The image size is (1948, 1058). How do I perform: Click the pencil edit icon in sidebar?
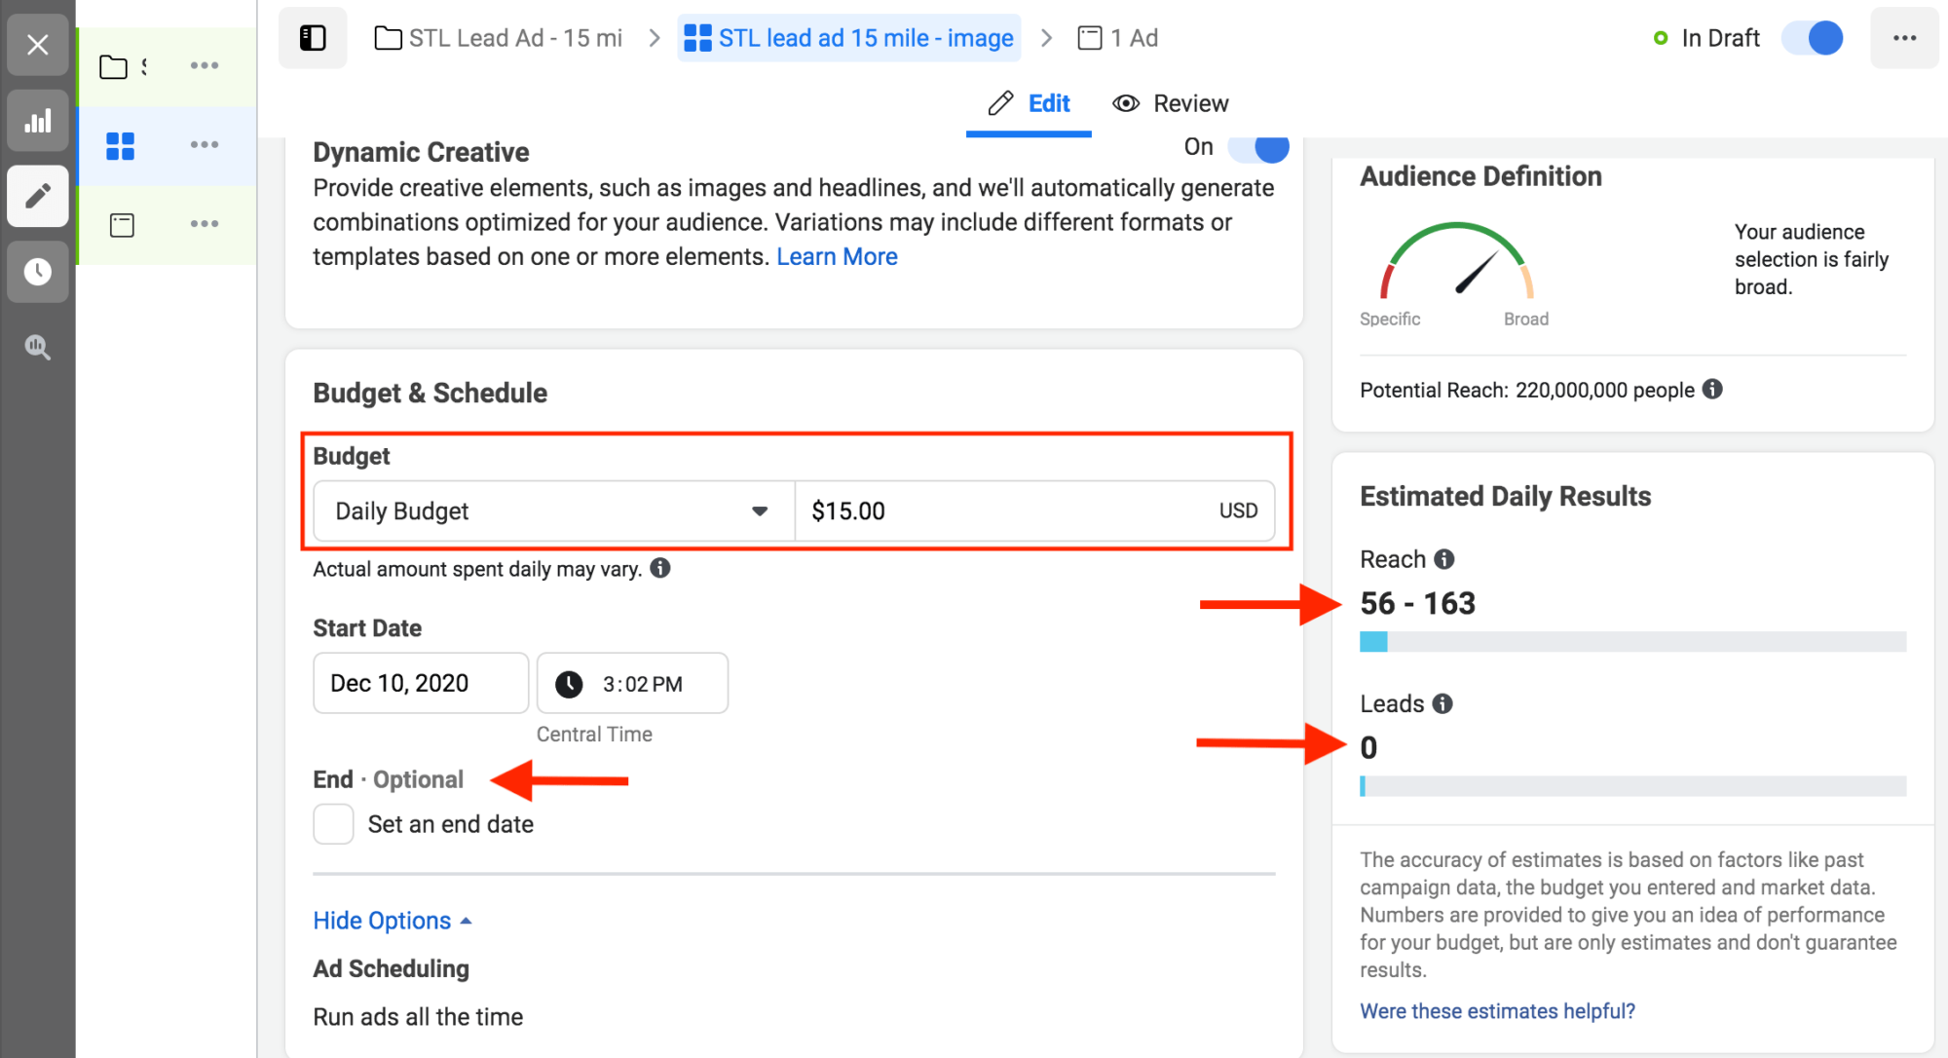coord(38,196)
